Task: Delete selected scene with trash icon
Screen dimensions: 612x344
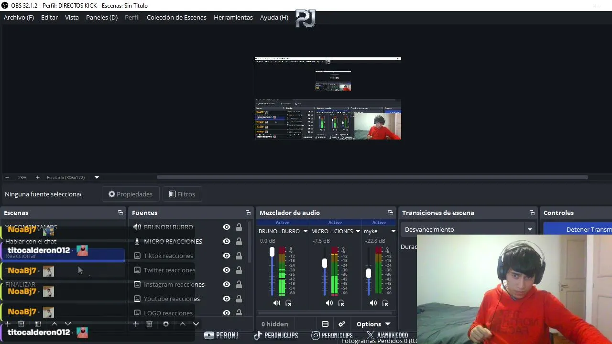Action: pos(21,324)
